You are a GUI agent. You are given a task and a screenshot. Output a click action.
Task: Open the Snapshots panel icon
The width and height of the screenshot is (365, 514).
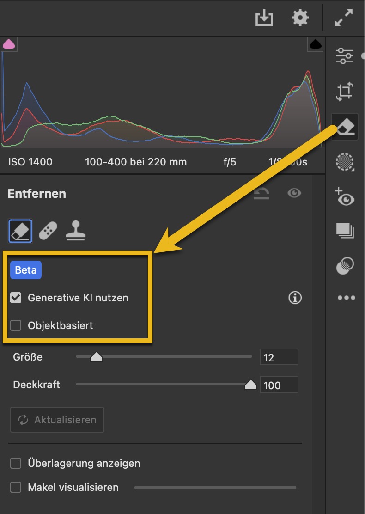(x=345, y=231)
